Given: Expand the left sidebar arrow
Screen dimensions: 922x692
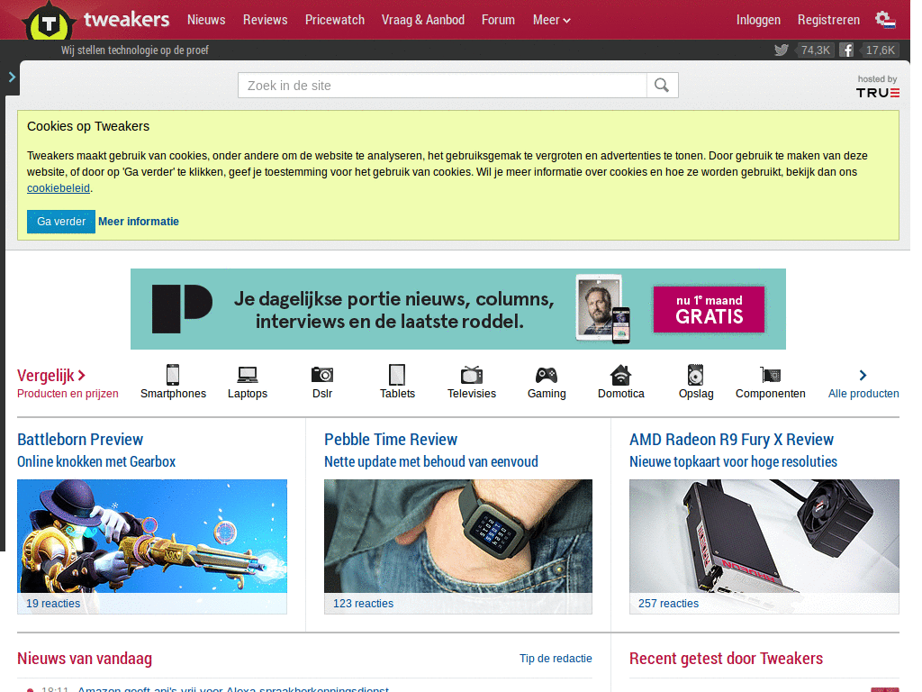Looking at the screenshot, I should click(12, 77).
